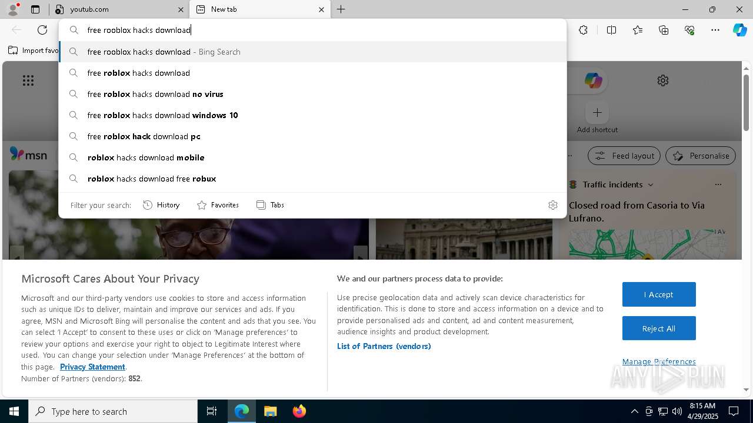
Task: Click the Feed layout button
Action: pyautogui.click(x=624, y=156)
